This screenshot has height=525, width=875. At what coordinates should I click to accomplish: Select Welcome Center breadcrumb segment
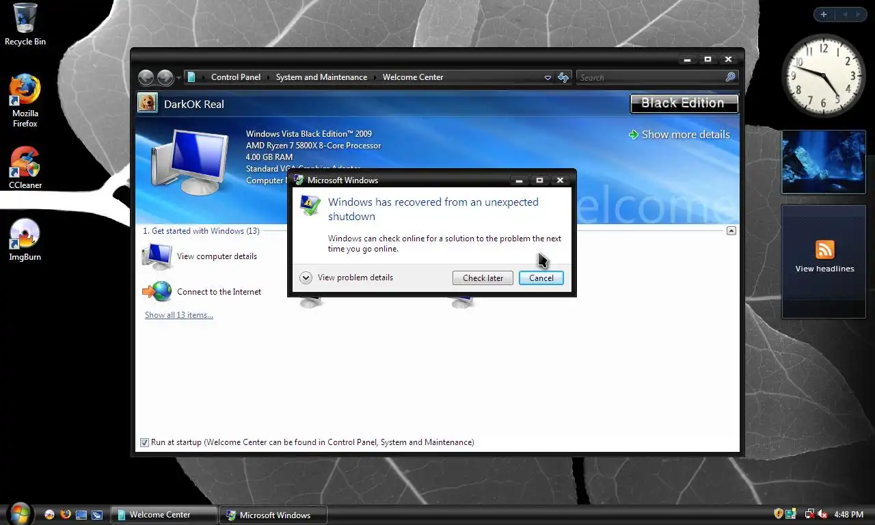(413, 77)
